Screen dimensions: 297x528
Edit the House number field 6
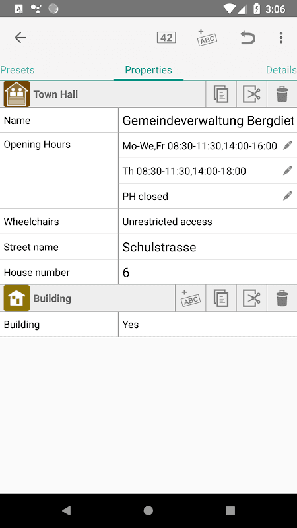(x=208, y=272)
